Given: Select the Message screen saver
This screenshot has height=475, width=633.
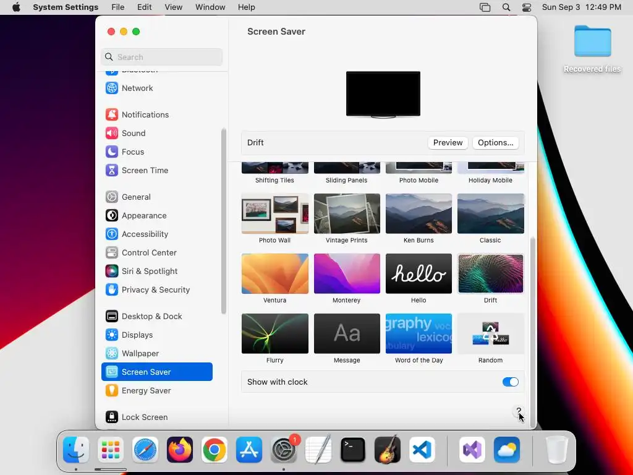Looking at the screenshot, I should click(347, 333).
